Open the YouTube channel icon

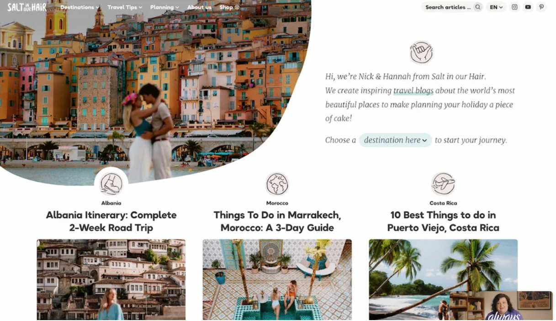[528, 7]
